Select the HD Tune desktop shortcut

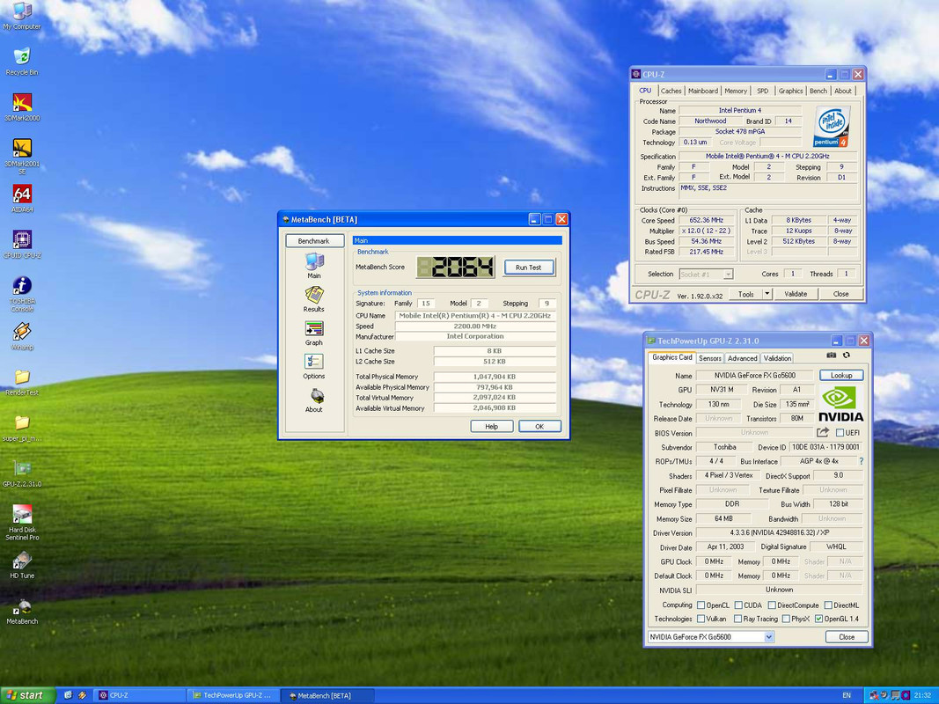tap(22, 565)
